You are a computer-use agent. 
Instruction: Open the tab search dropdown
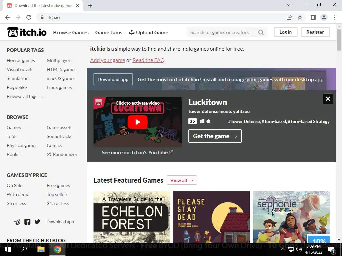point(288,5)
